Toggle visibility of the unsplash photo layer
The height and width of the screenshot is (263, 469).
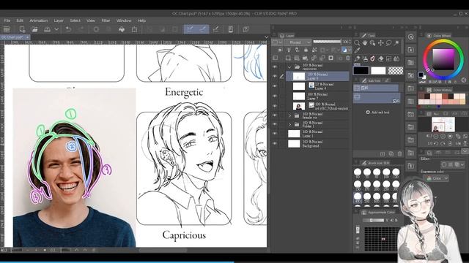[x=275, y=106]
